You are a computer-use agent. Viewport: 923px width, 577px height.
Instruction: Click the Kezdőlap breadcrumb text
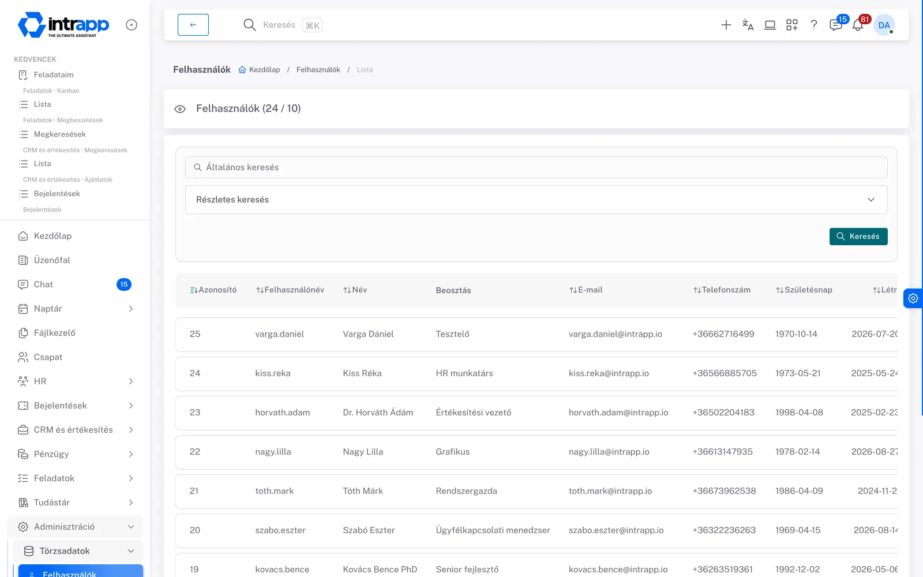[x=265, y=70]
